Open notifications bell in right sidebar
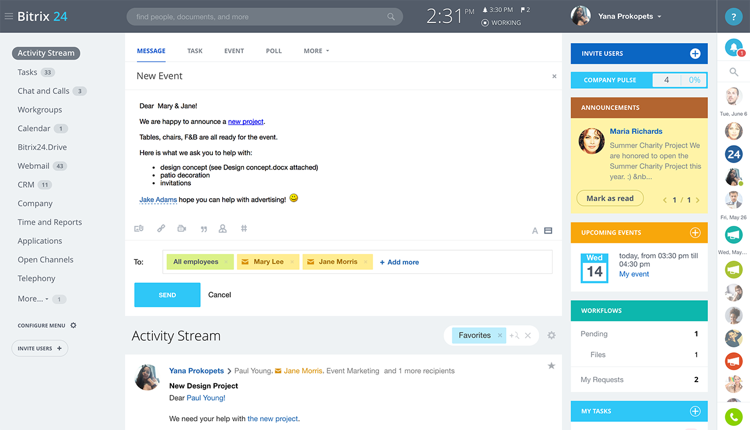 pyautogui.click(x=733, y=48)
